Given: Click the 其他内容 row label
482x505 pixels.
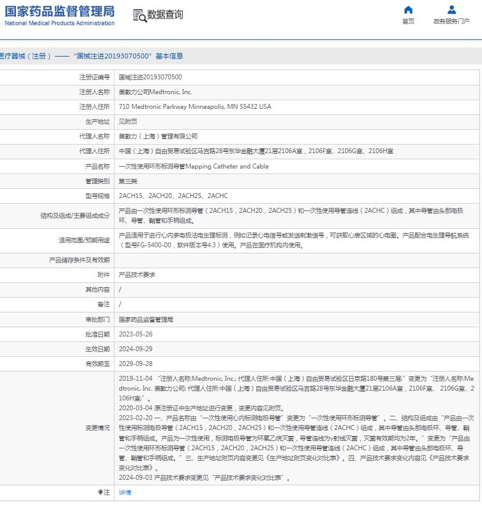Looking at the screenshot, I should [x=97, y=290].
